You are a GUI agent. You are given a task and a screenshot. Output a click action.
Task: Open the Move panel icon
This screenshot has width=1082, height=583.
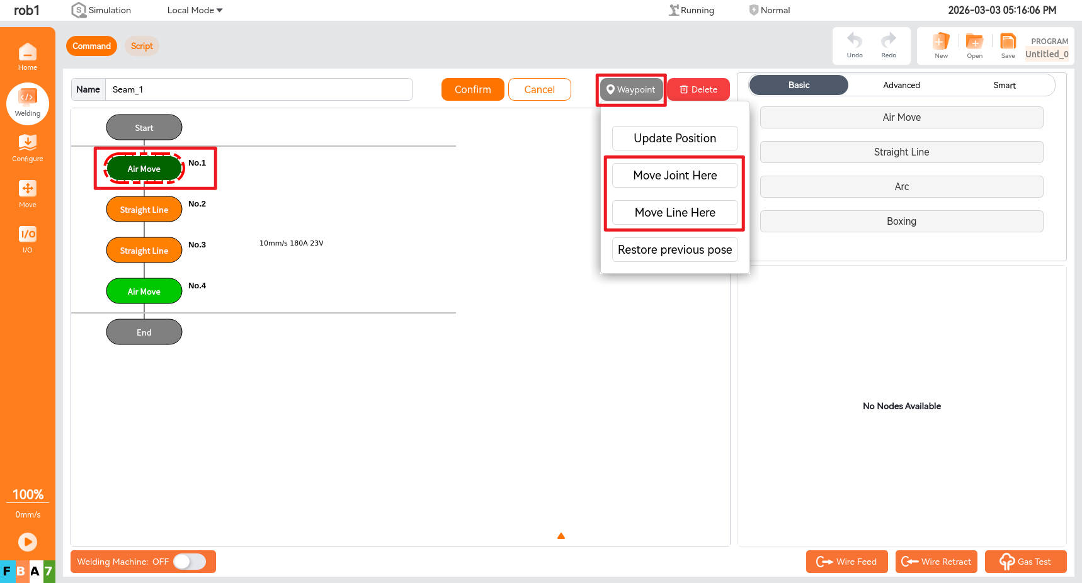pos(27,193)
